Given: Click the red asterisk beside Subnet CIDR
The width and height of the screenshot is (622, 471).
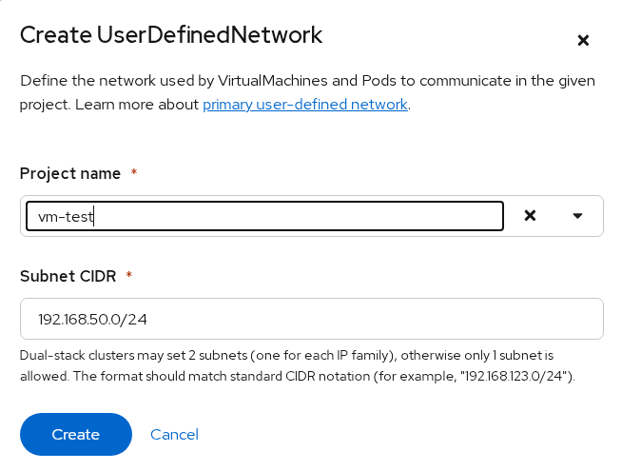Looking at the screenshot, I should (128, 276).
